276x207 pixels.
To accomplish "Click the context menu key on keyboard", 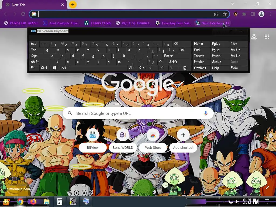I will tap(185, 68).
